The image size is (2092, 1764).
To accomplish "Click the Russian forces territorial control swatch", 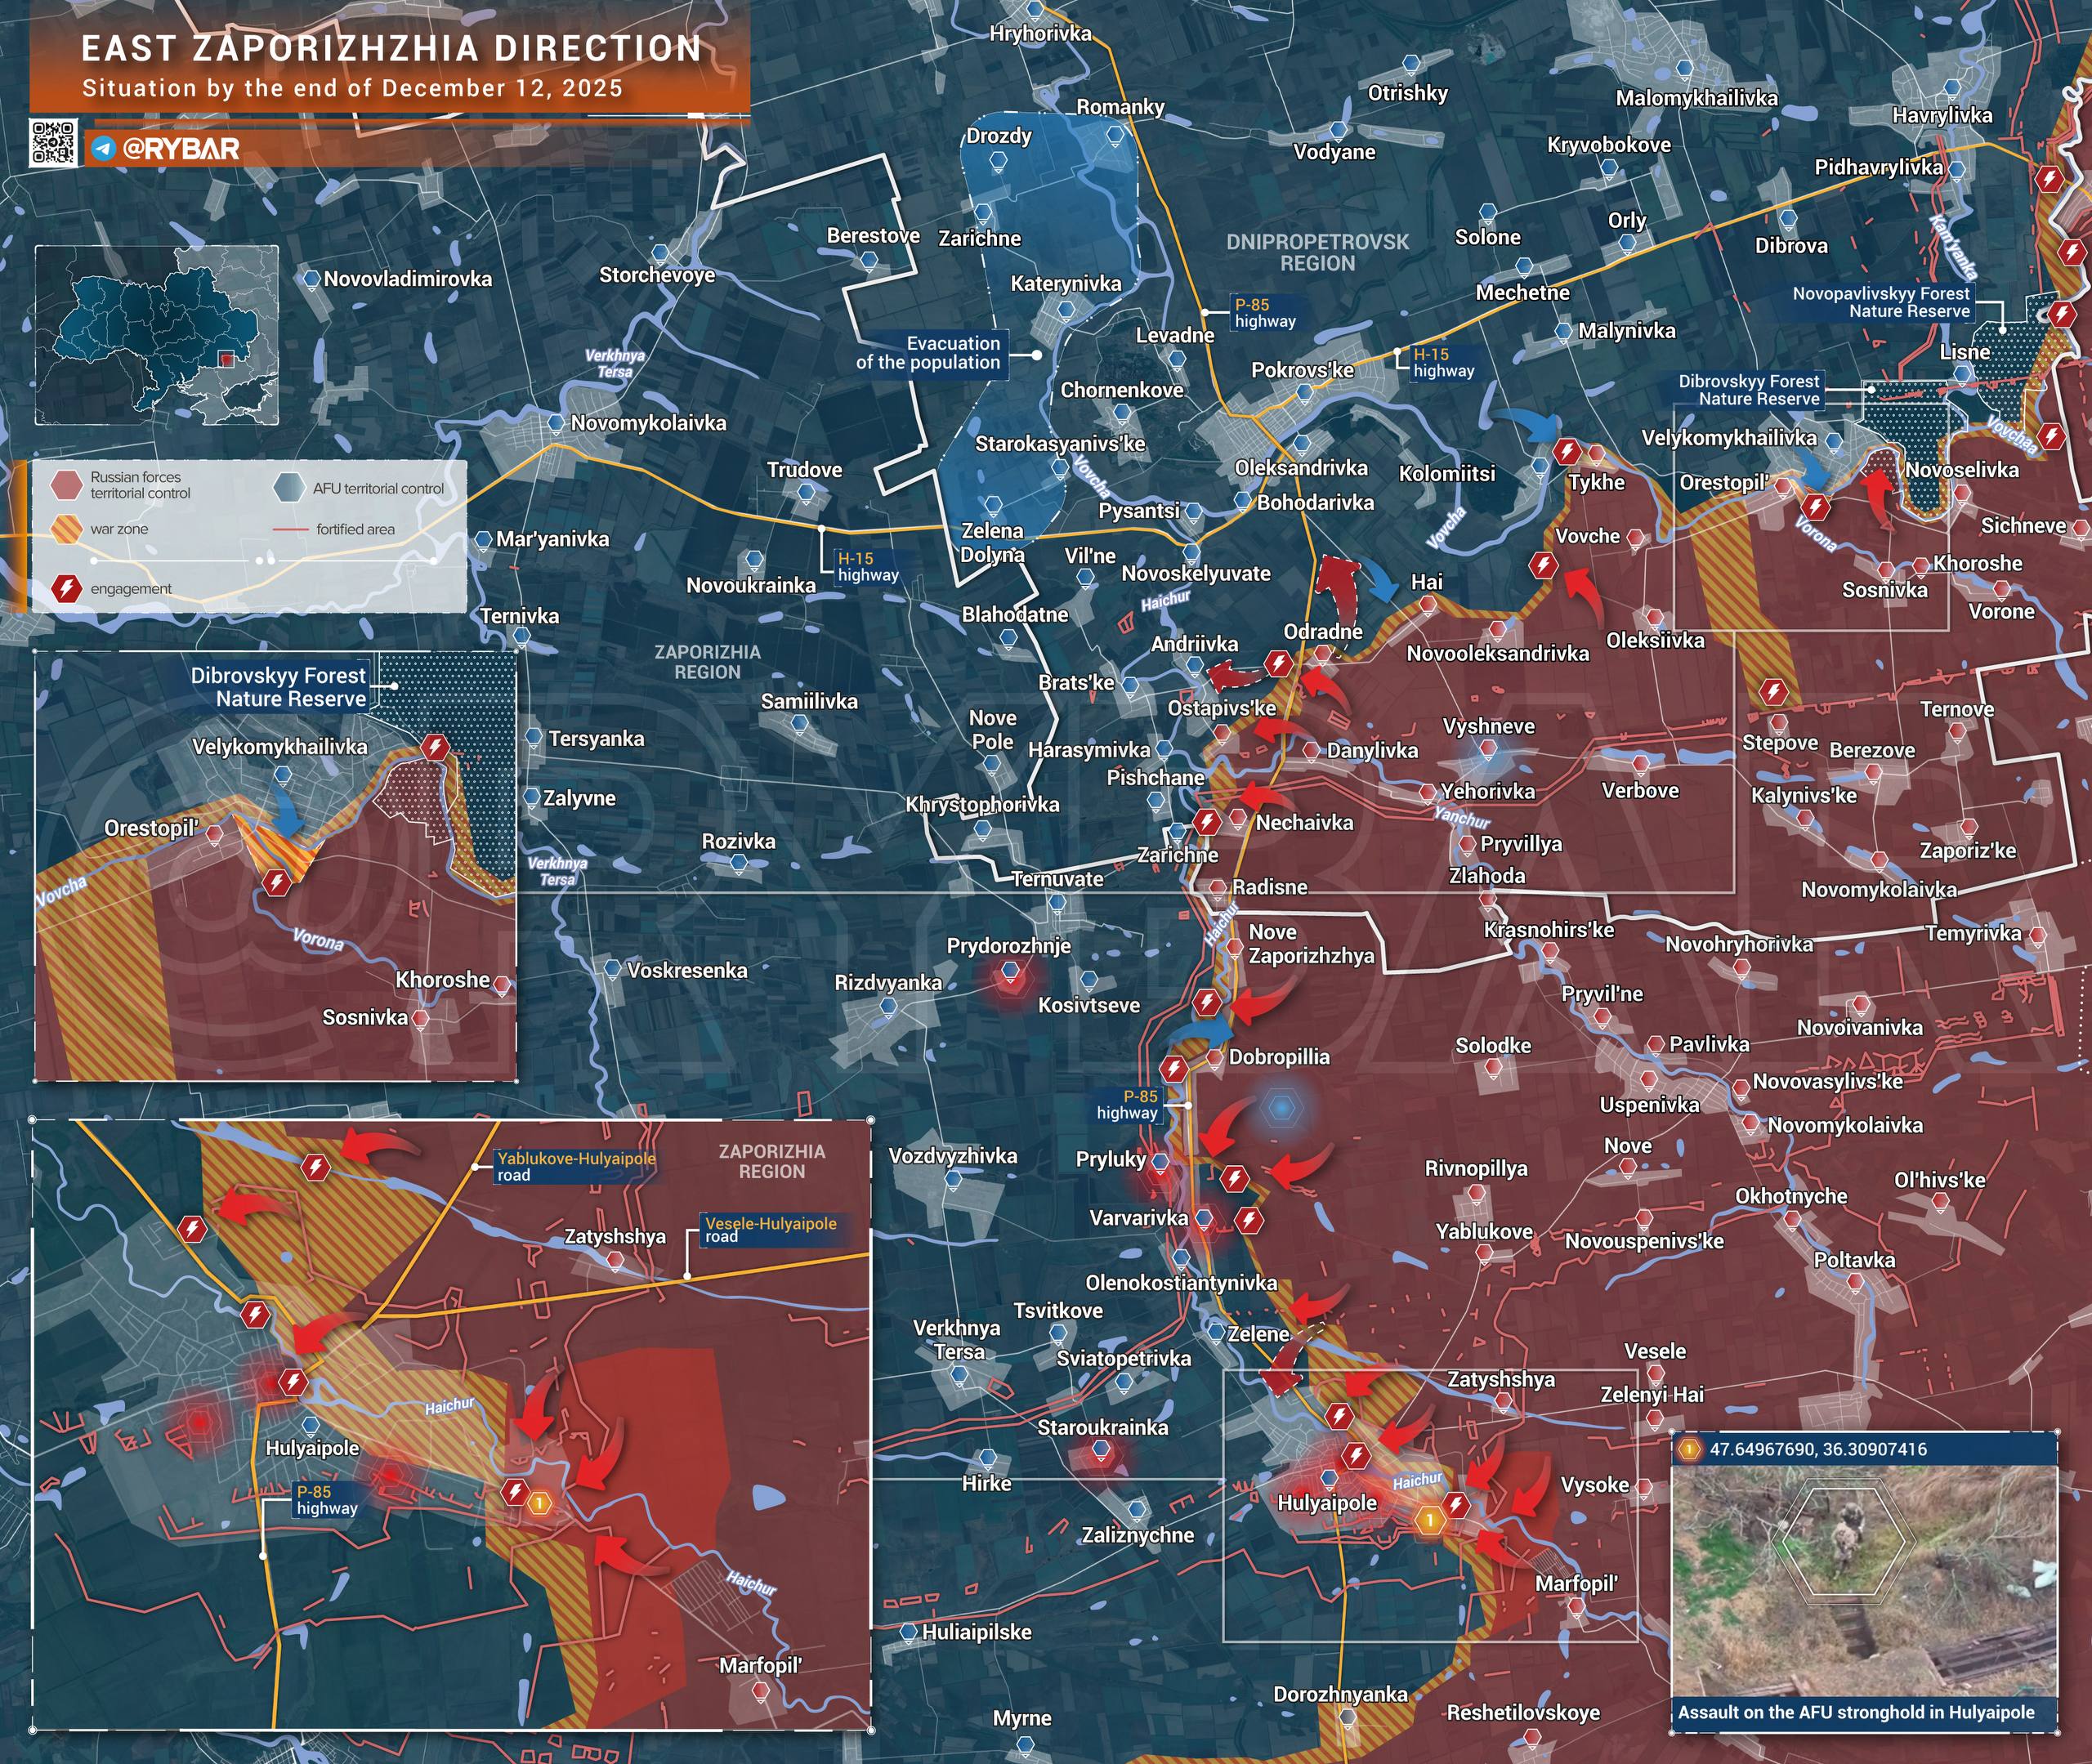I will pos(66,485).
